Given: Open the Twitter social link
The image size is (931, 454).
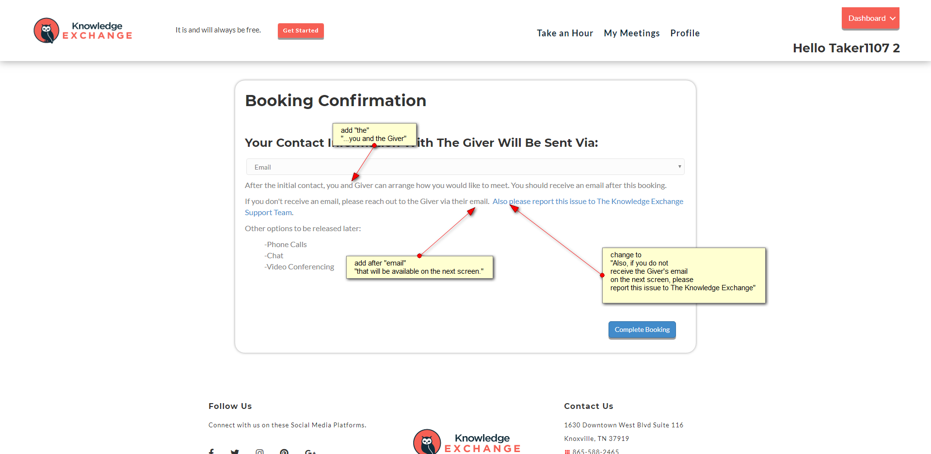Looking at the screenshot, I should point(235,452).
